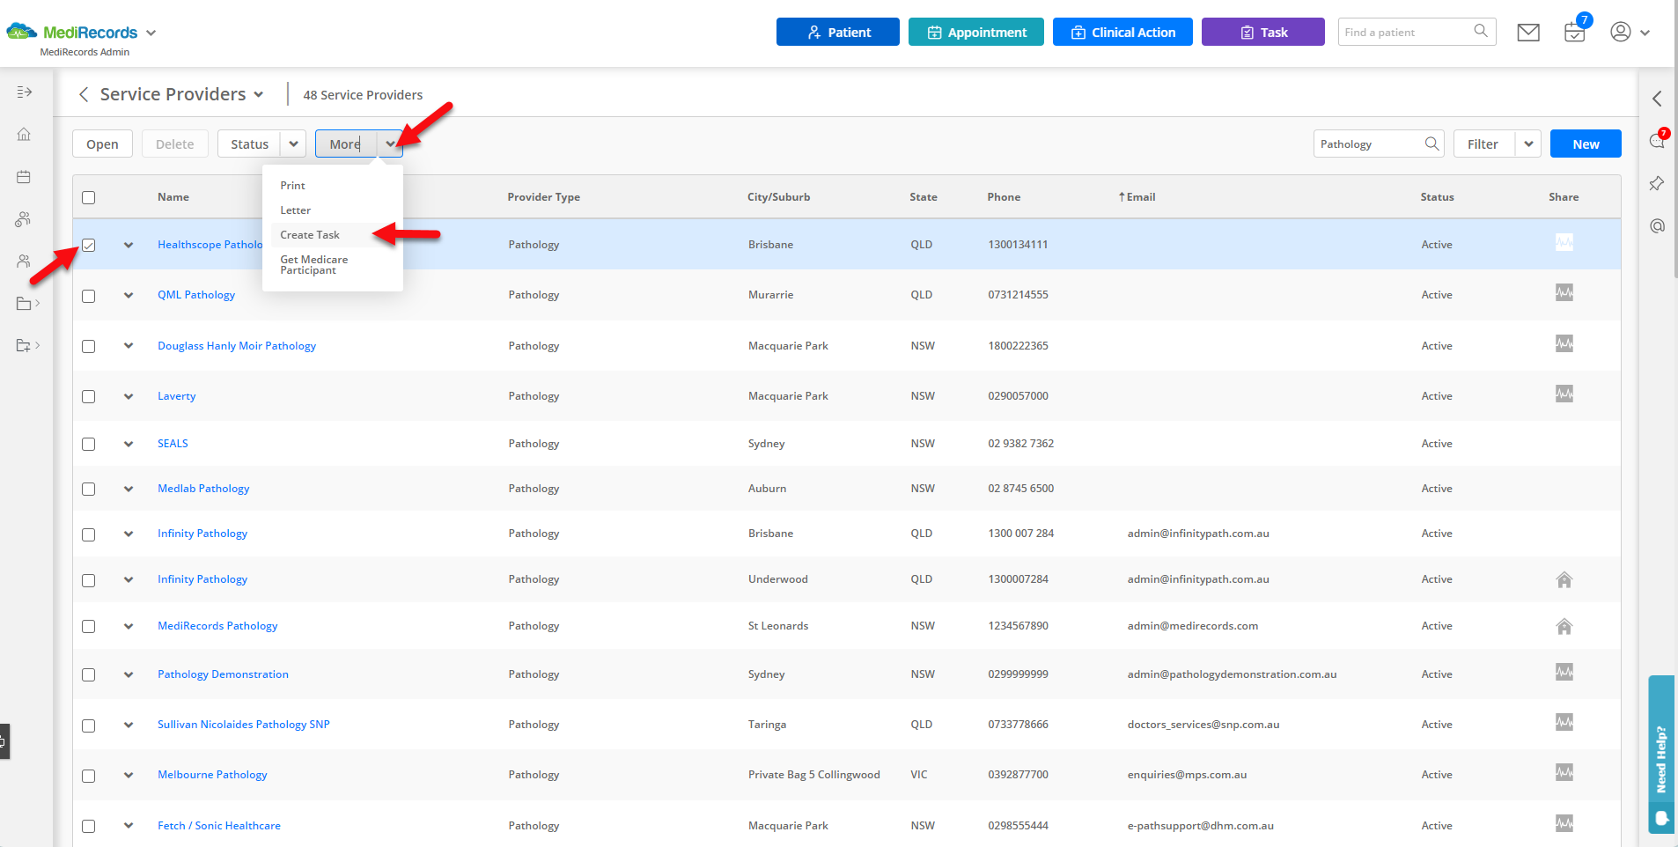
Task: Go back using Service Providers left arrow
Action: [84, 94]
